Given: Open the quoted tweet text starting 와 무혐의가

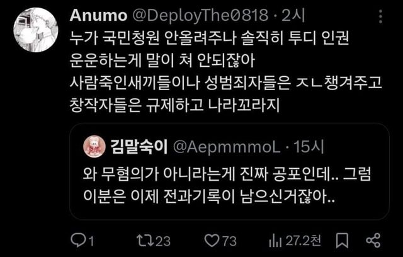Looking at the screenshot, I should tap(227, 186).
